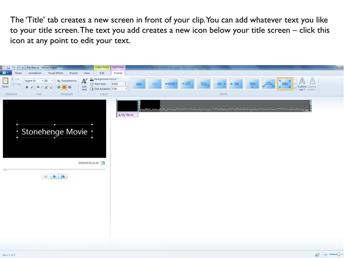Select the first plain text effect thumbnail
Viewport: 344px width, 258px height.
pos(139,84)
